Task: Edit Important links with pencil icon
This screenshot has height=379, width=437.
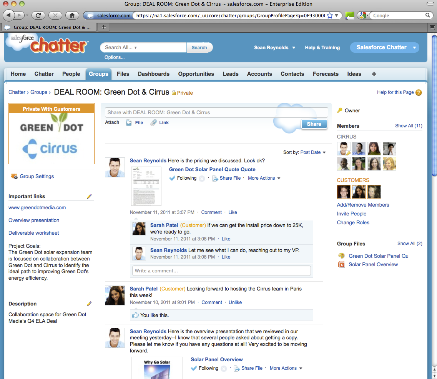Action: coord(89,196)
